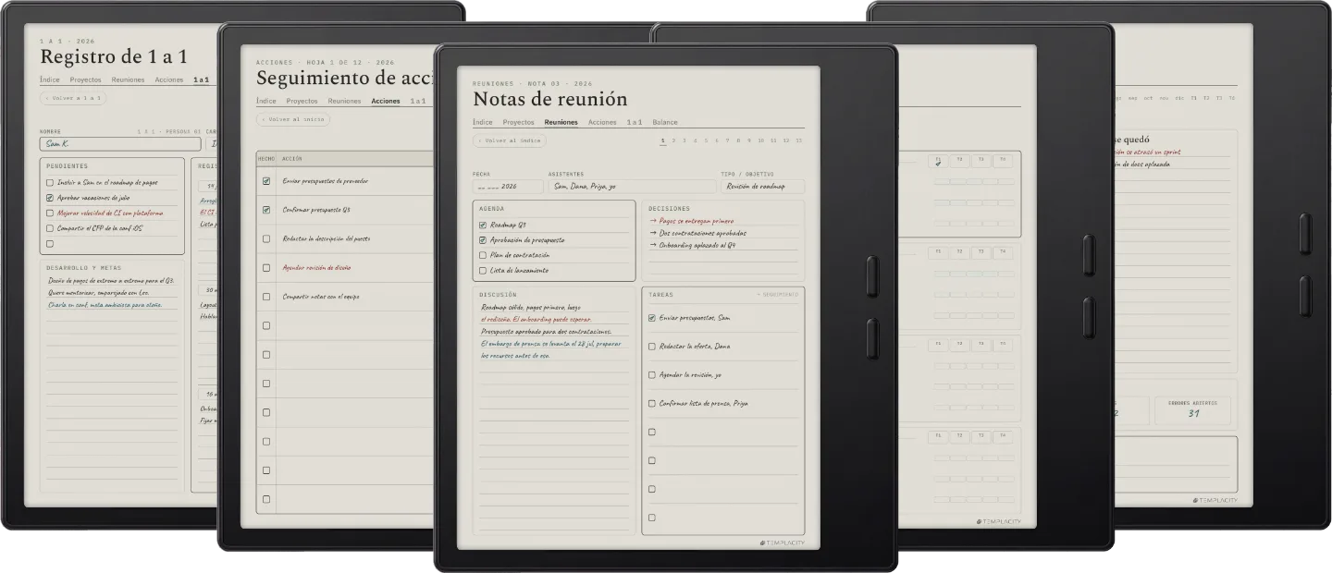The height and width of the screenshot is (573, 1332).
Task: Click decision 'Pagos se entregan primero'
Action: (691, 221)
